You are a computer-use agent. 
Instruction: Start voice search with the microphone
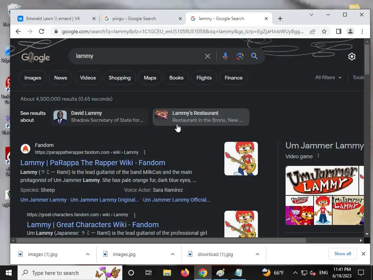pyautogui.click(x=225, y=56)
